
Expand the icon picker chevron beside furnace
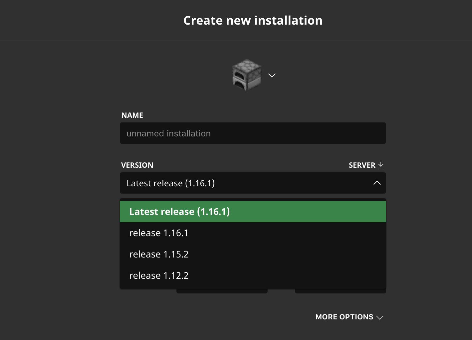[272, 76]
